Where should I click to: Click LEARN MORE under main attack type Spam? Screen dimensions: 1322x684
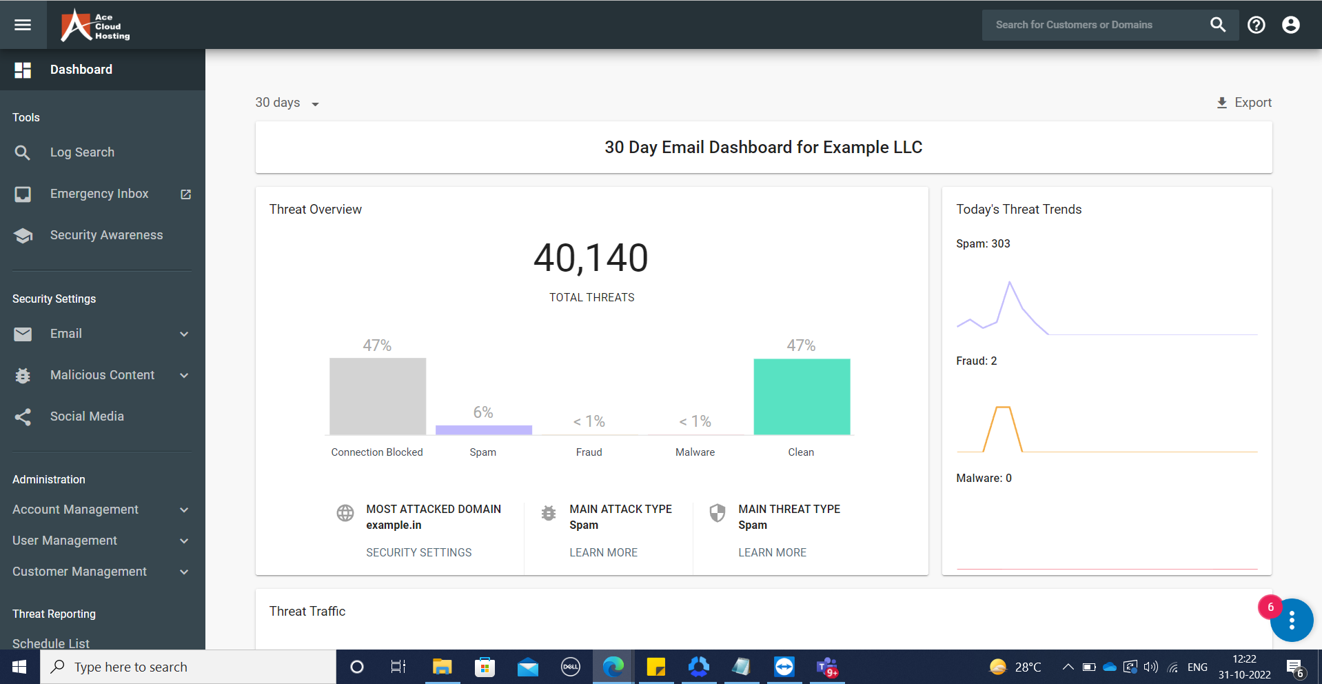coord(603,552)
